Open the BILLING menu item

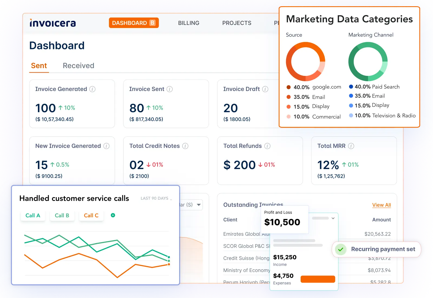point(189,23)
